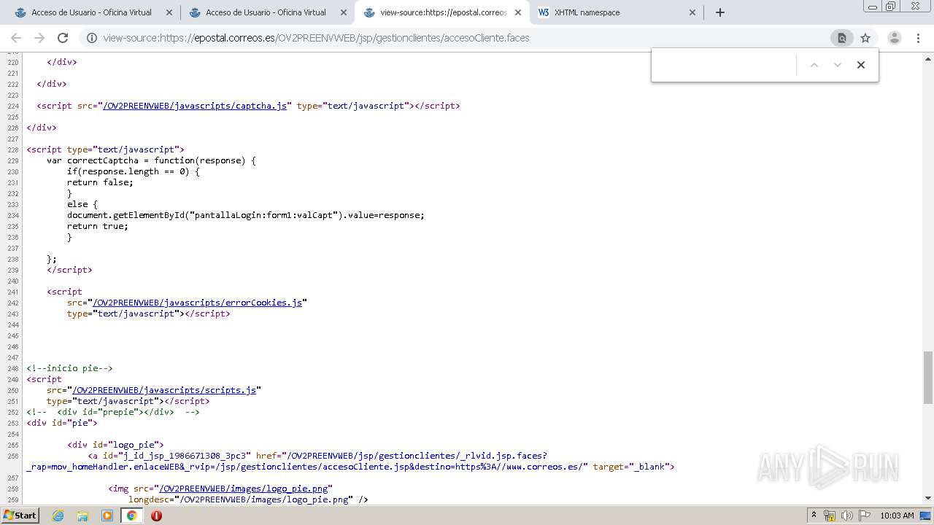934x525 pixels.
Task: Click the 'var correctCaptcha' code line
Action: click(x=151, y=160)
